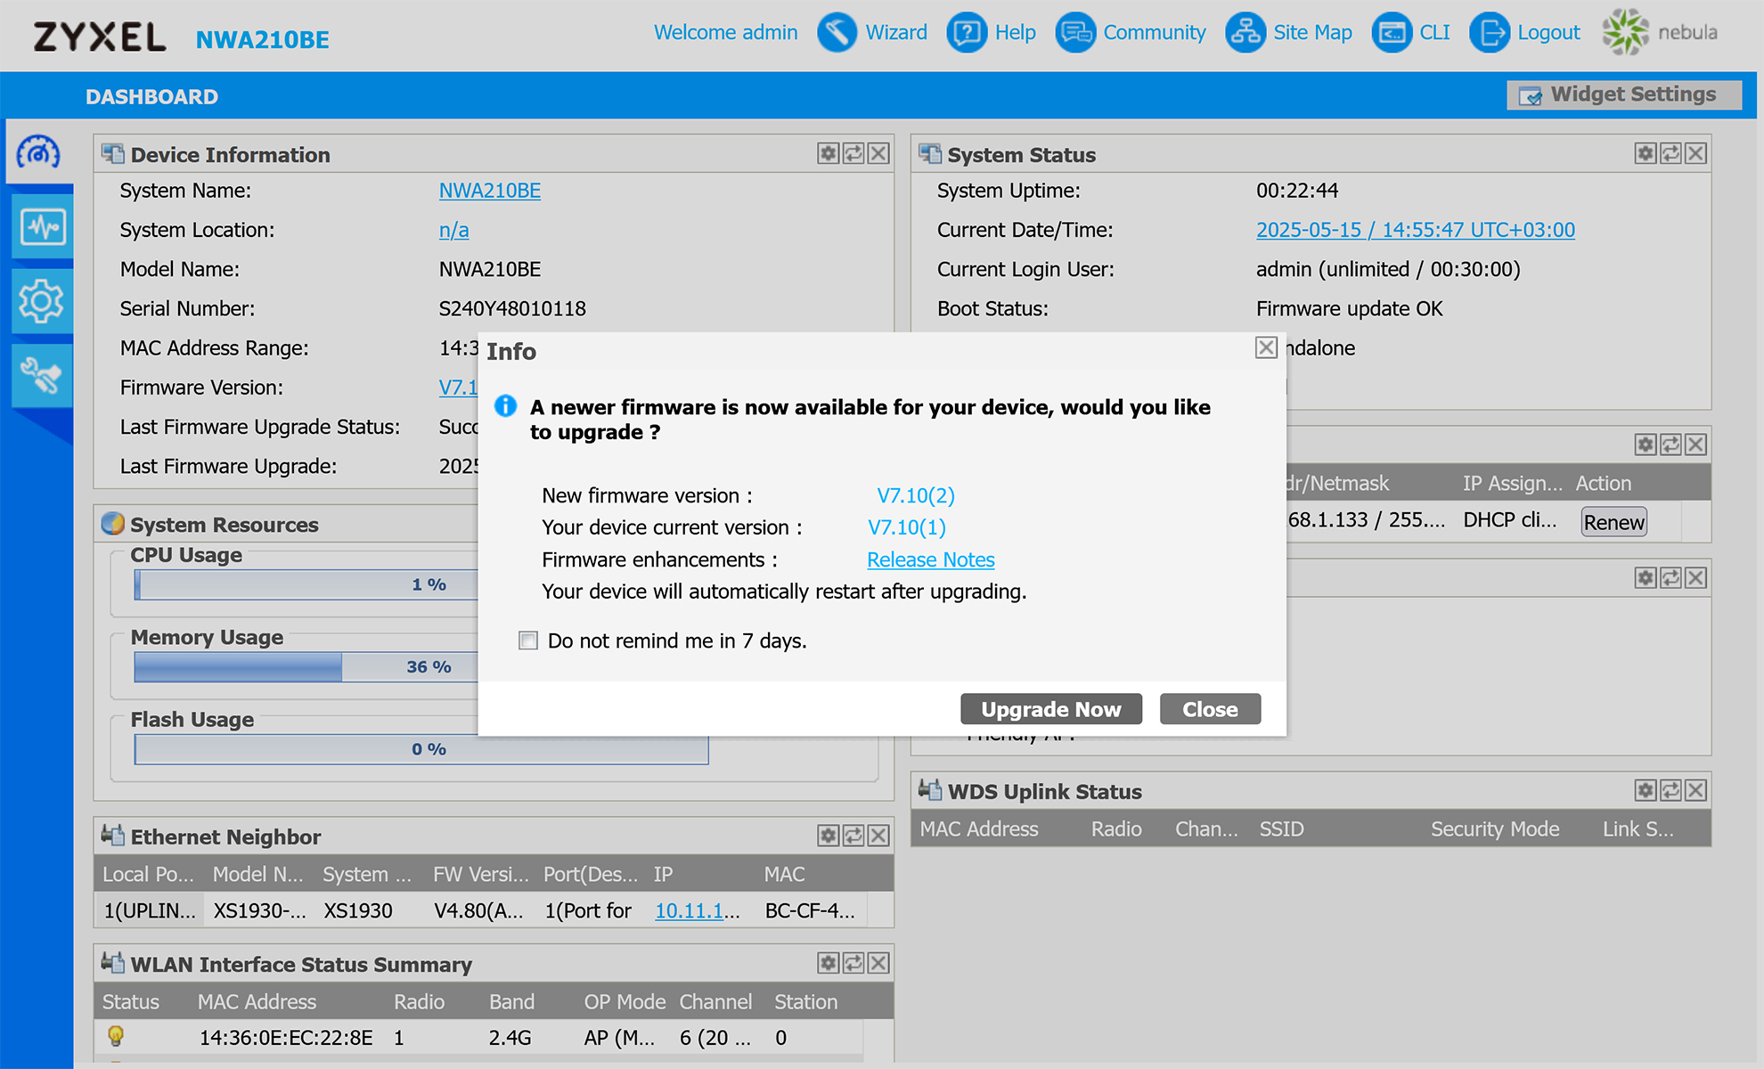This screenshot has height=1069, width=1764.
Task: Click the n/a system location link
Action: (x=453, y=230)
